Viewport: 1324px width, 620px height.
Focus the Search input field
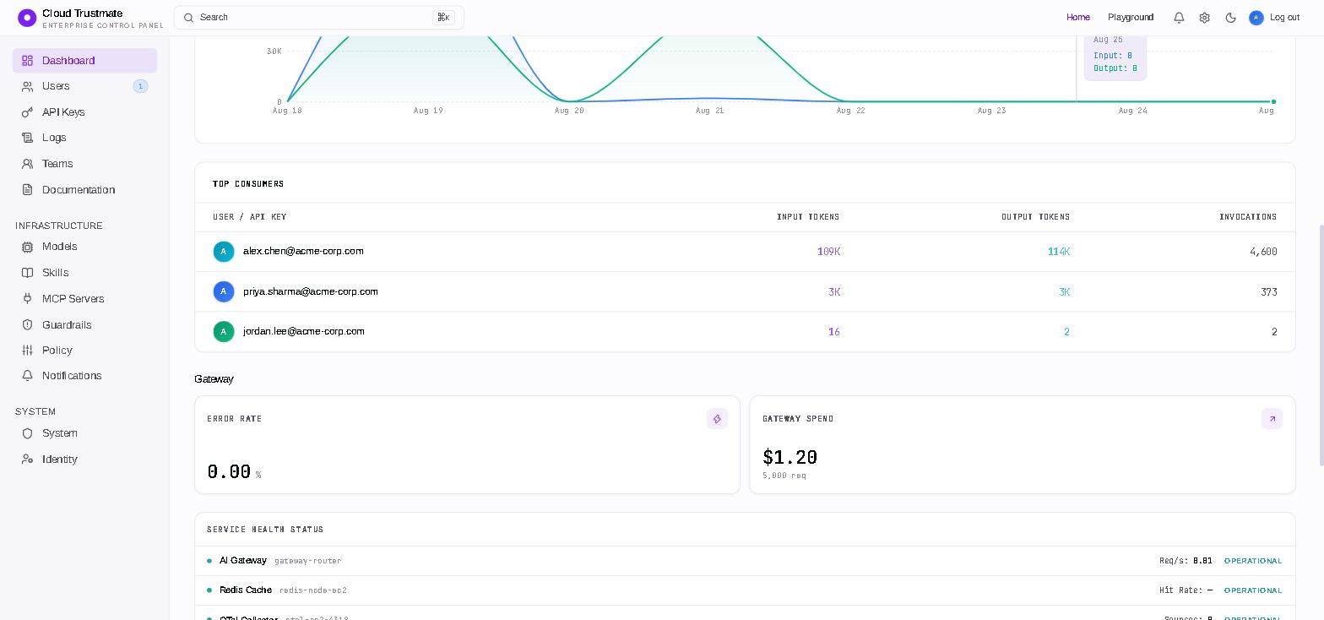click(x=318, y=17)
